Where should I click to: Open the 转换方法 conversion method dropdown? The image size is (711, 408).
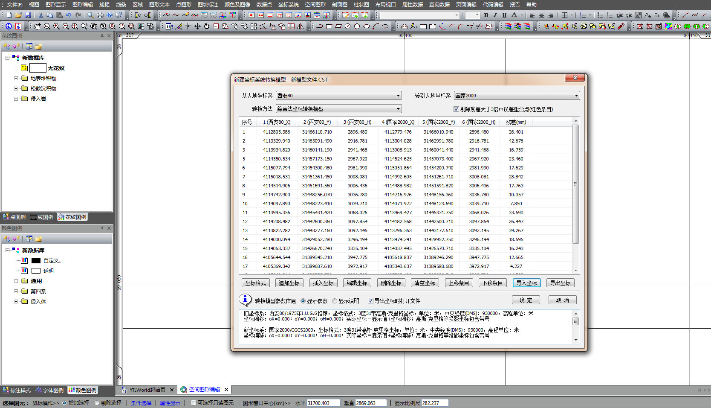point(339,109)
